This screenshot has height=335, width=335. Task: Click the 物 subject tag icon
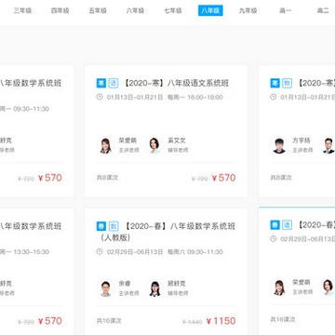(288, 83)
